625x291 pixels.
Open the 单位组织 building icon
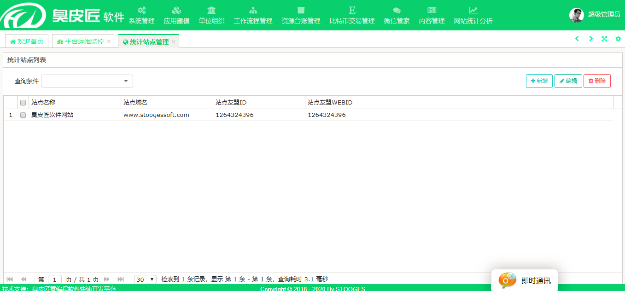[x=211, y=10]
